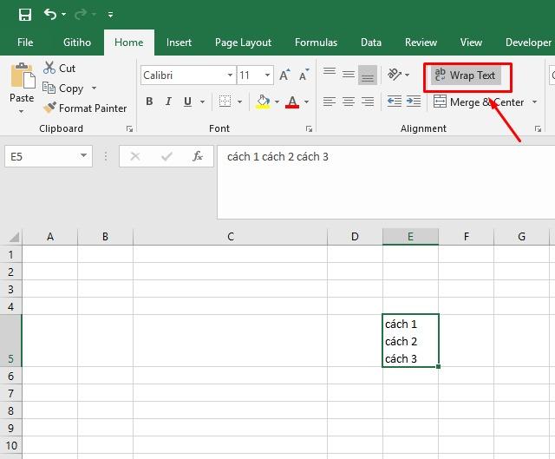Click the Undo arrow icon

point(50,15)
